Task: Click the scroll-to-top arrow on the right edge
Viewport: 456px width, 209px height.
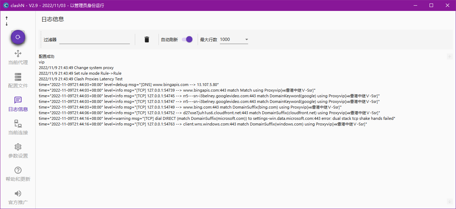Action: (x=450, y=56)
